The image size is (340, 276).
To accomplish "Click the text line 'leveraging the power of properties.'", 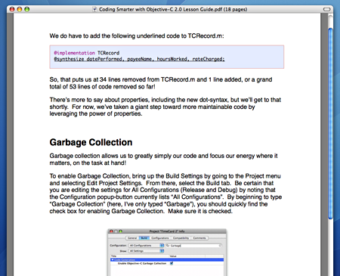I will pos(96,114).
